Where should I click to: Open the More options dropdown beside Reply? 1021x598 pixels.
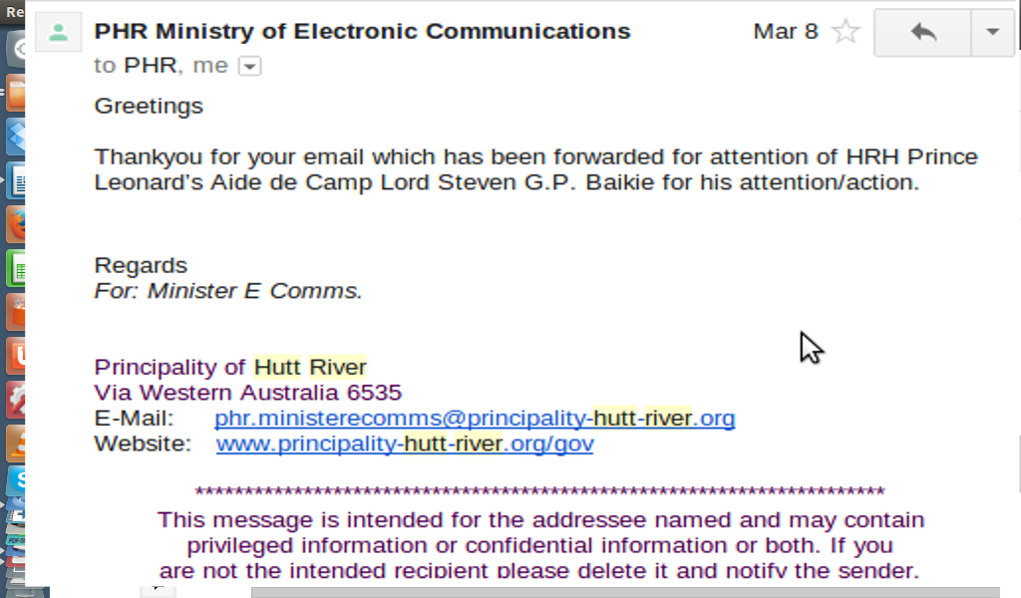click(x=992, y=32)
